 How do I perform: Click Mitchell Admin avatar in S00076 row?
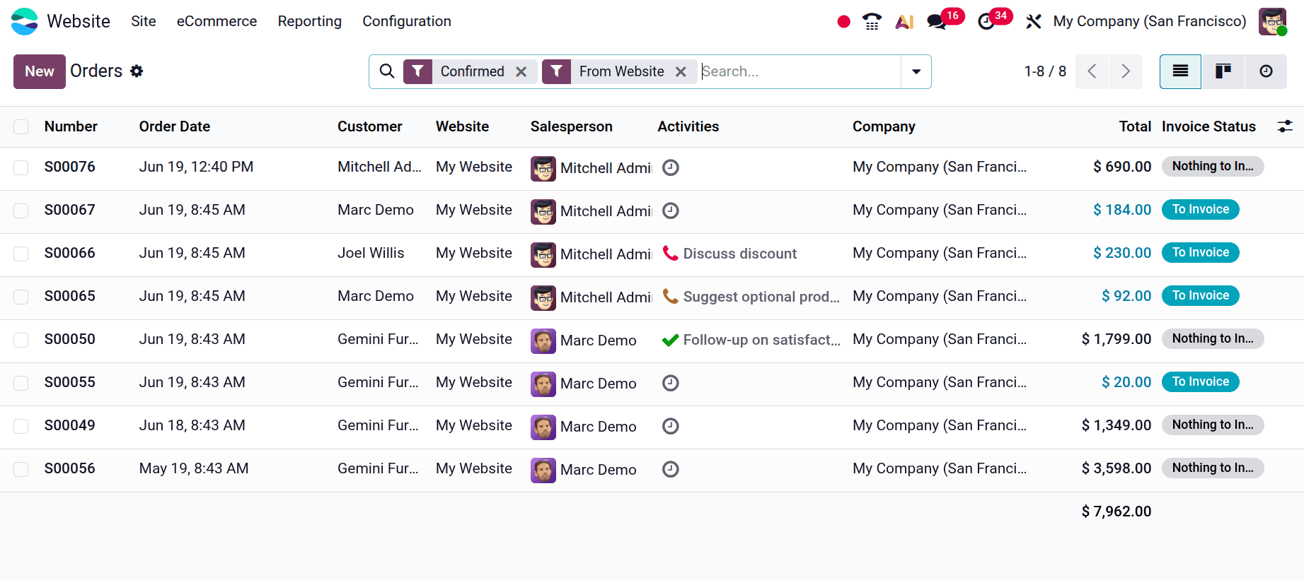coord(543,169)
